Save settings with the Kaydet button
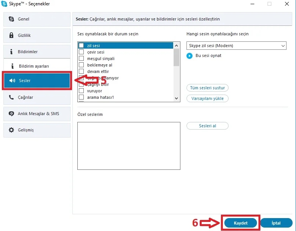296x231 pixels. point(241,223)
